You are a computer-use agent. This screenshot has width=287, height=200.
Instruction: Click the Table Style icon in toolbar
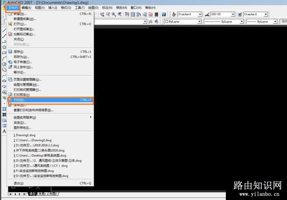tap(240, 14)
